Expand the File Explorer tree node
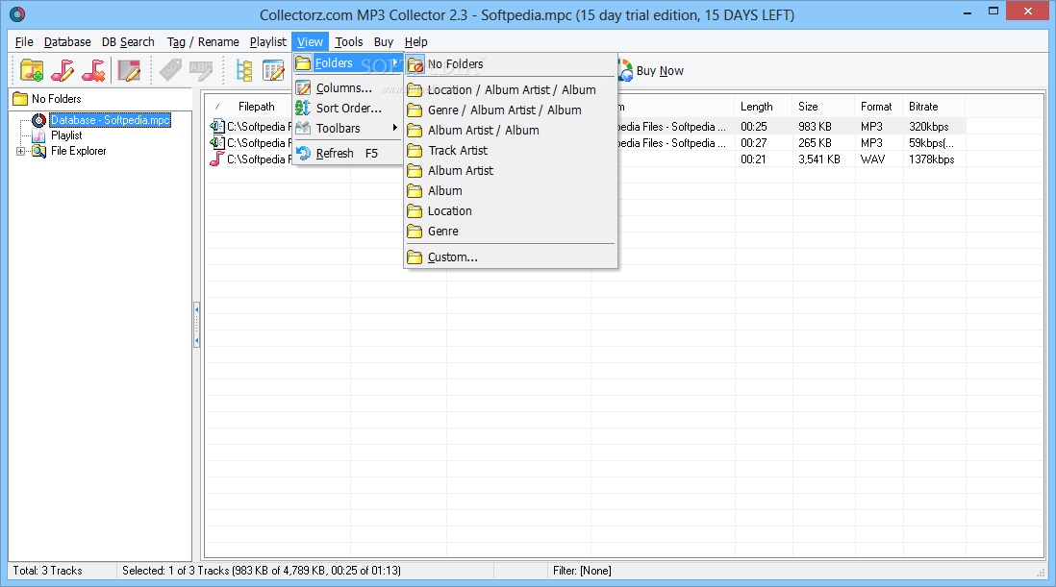This screenshot has width=1056, height=587. tap(21, 151)
